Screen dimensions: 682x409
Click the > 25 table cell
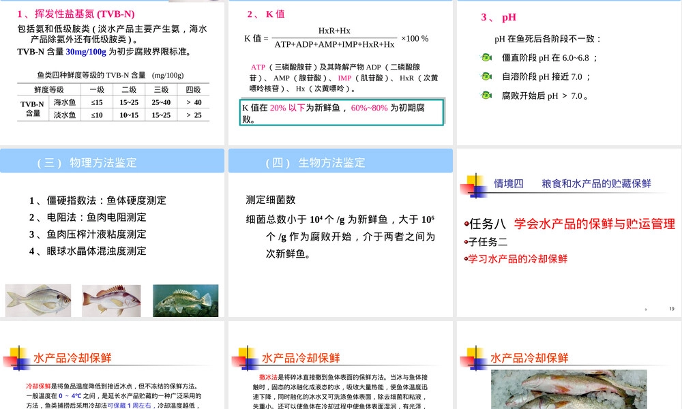pos(194,115)
